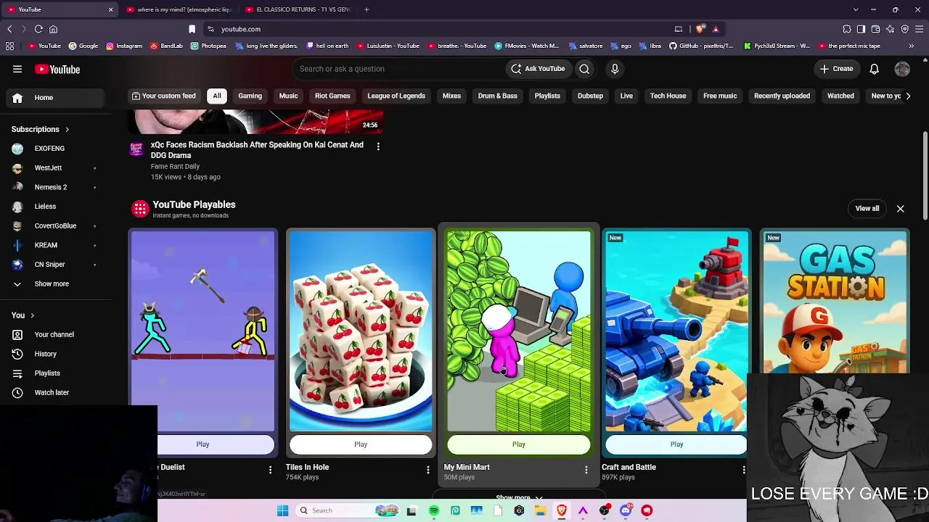
Task: Bookmark this page with the bookmark icon
Action: pyautogui.click(x=192, y=29)
